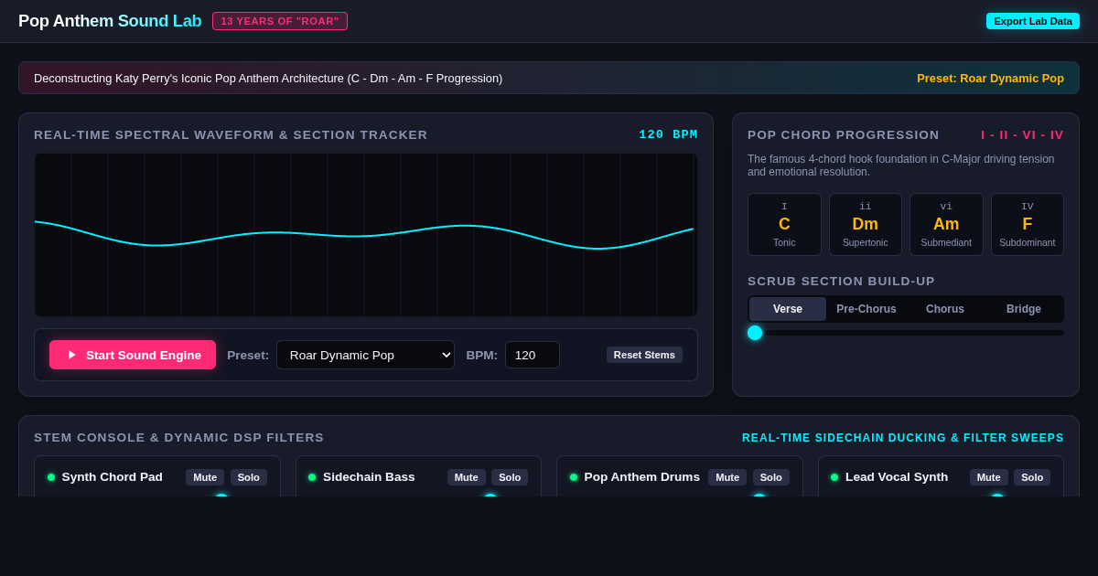Click the 13 YEARS OF "ROAR" badge
Screen dimensions: 1098x576
point(280,21)
